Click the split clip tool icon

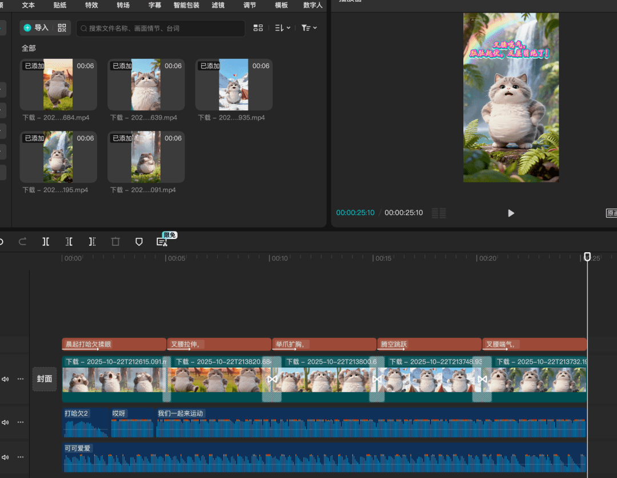pyautogui.click(x=46, y=242)
